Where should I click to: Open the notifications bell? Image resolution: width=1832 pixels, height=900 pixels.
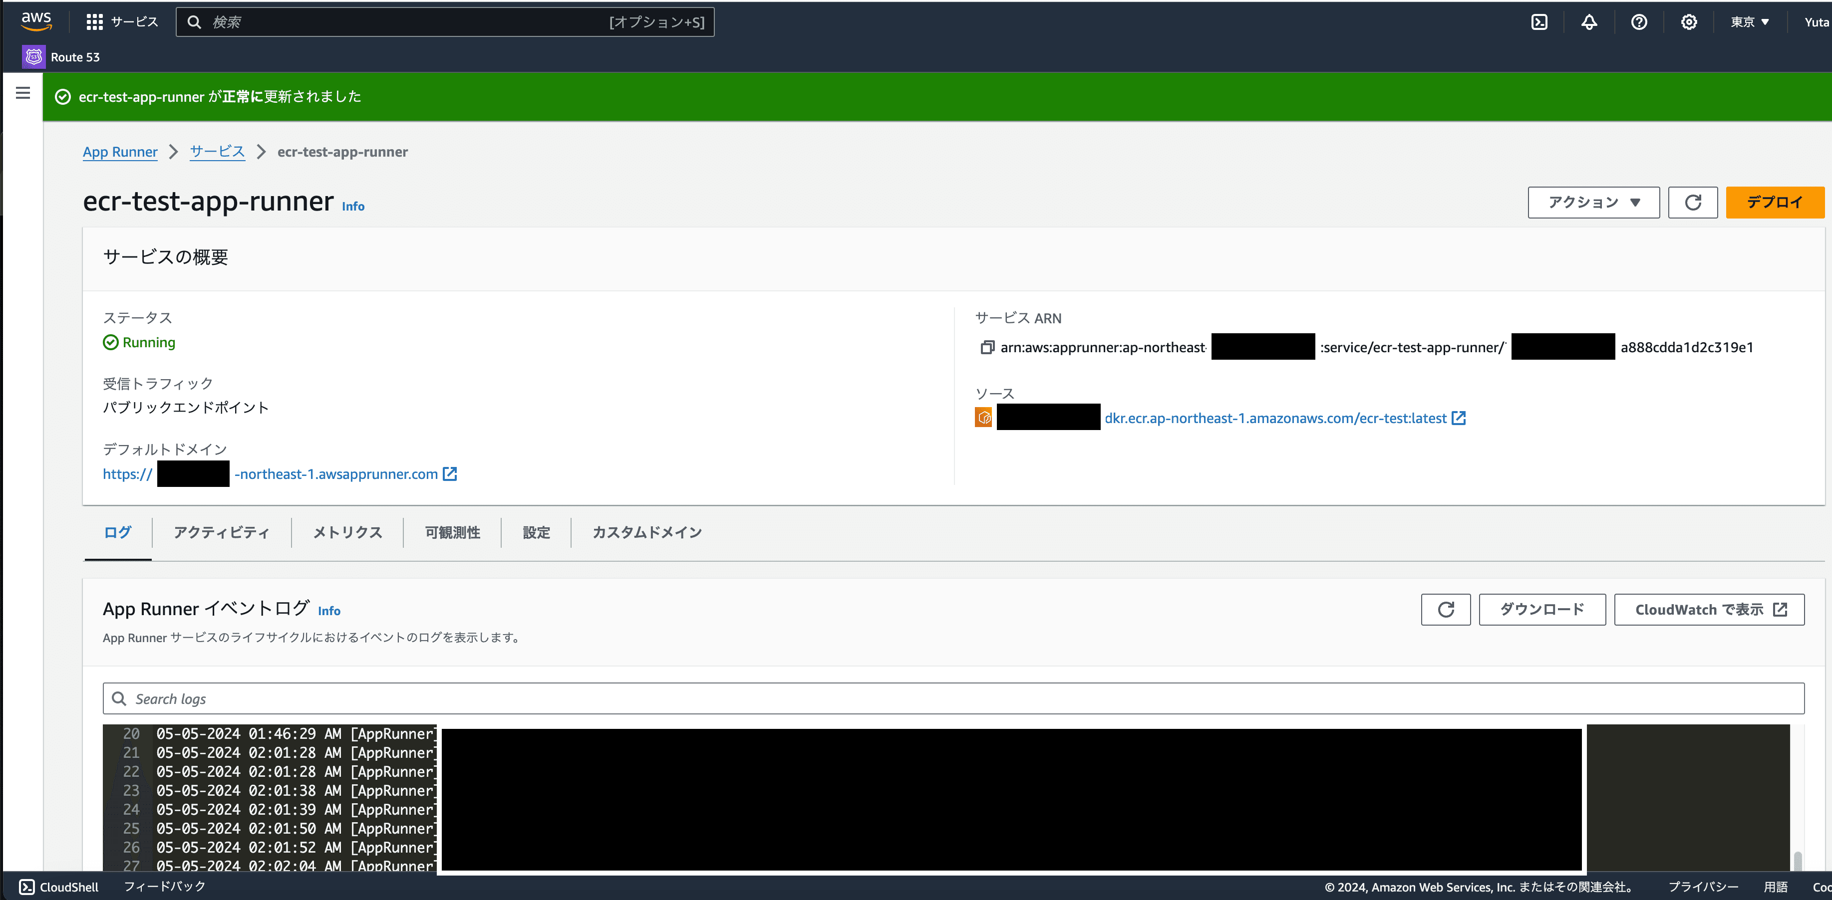pyautogui.click(x=1589, y=22)
